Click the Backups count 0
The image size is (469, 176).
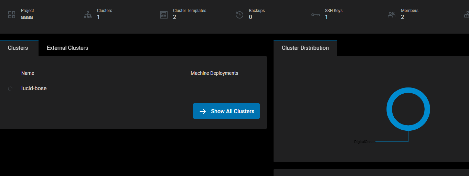(x=251, y=17)
